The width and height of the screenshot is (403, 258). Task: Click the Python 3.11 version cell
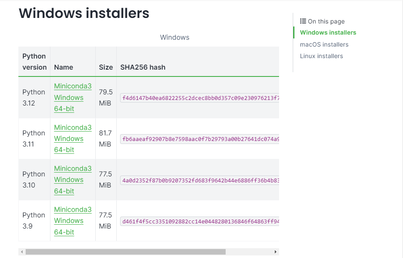[34, 139]
